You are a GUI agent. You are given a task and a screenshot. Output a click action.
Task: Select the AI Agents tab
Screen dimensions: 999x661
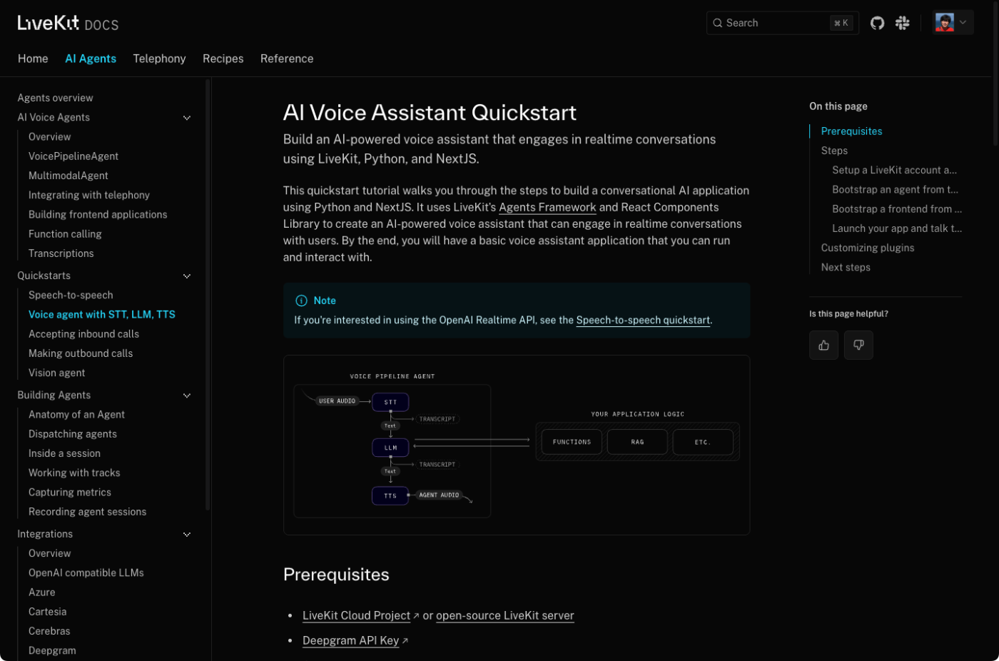tap(91, 59)
